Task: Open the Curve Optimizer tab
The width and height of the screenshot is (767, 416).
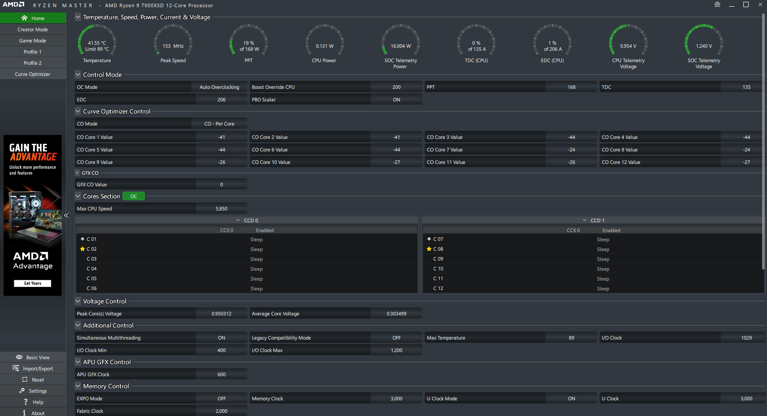Action: 33,74
